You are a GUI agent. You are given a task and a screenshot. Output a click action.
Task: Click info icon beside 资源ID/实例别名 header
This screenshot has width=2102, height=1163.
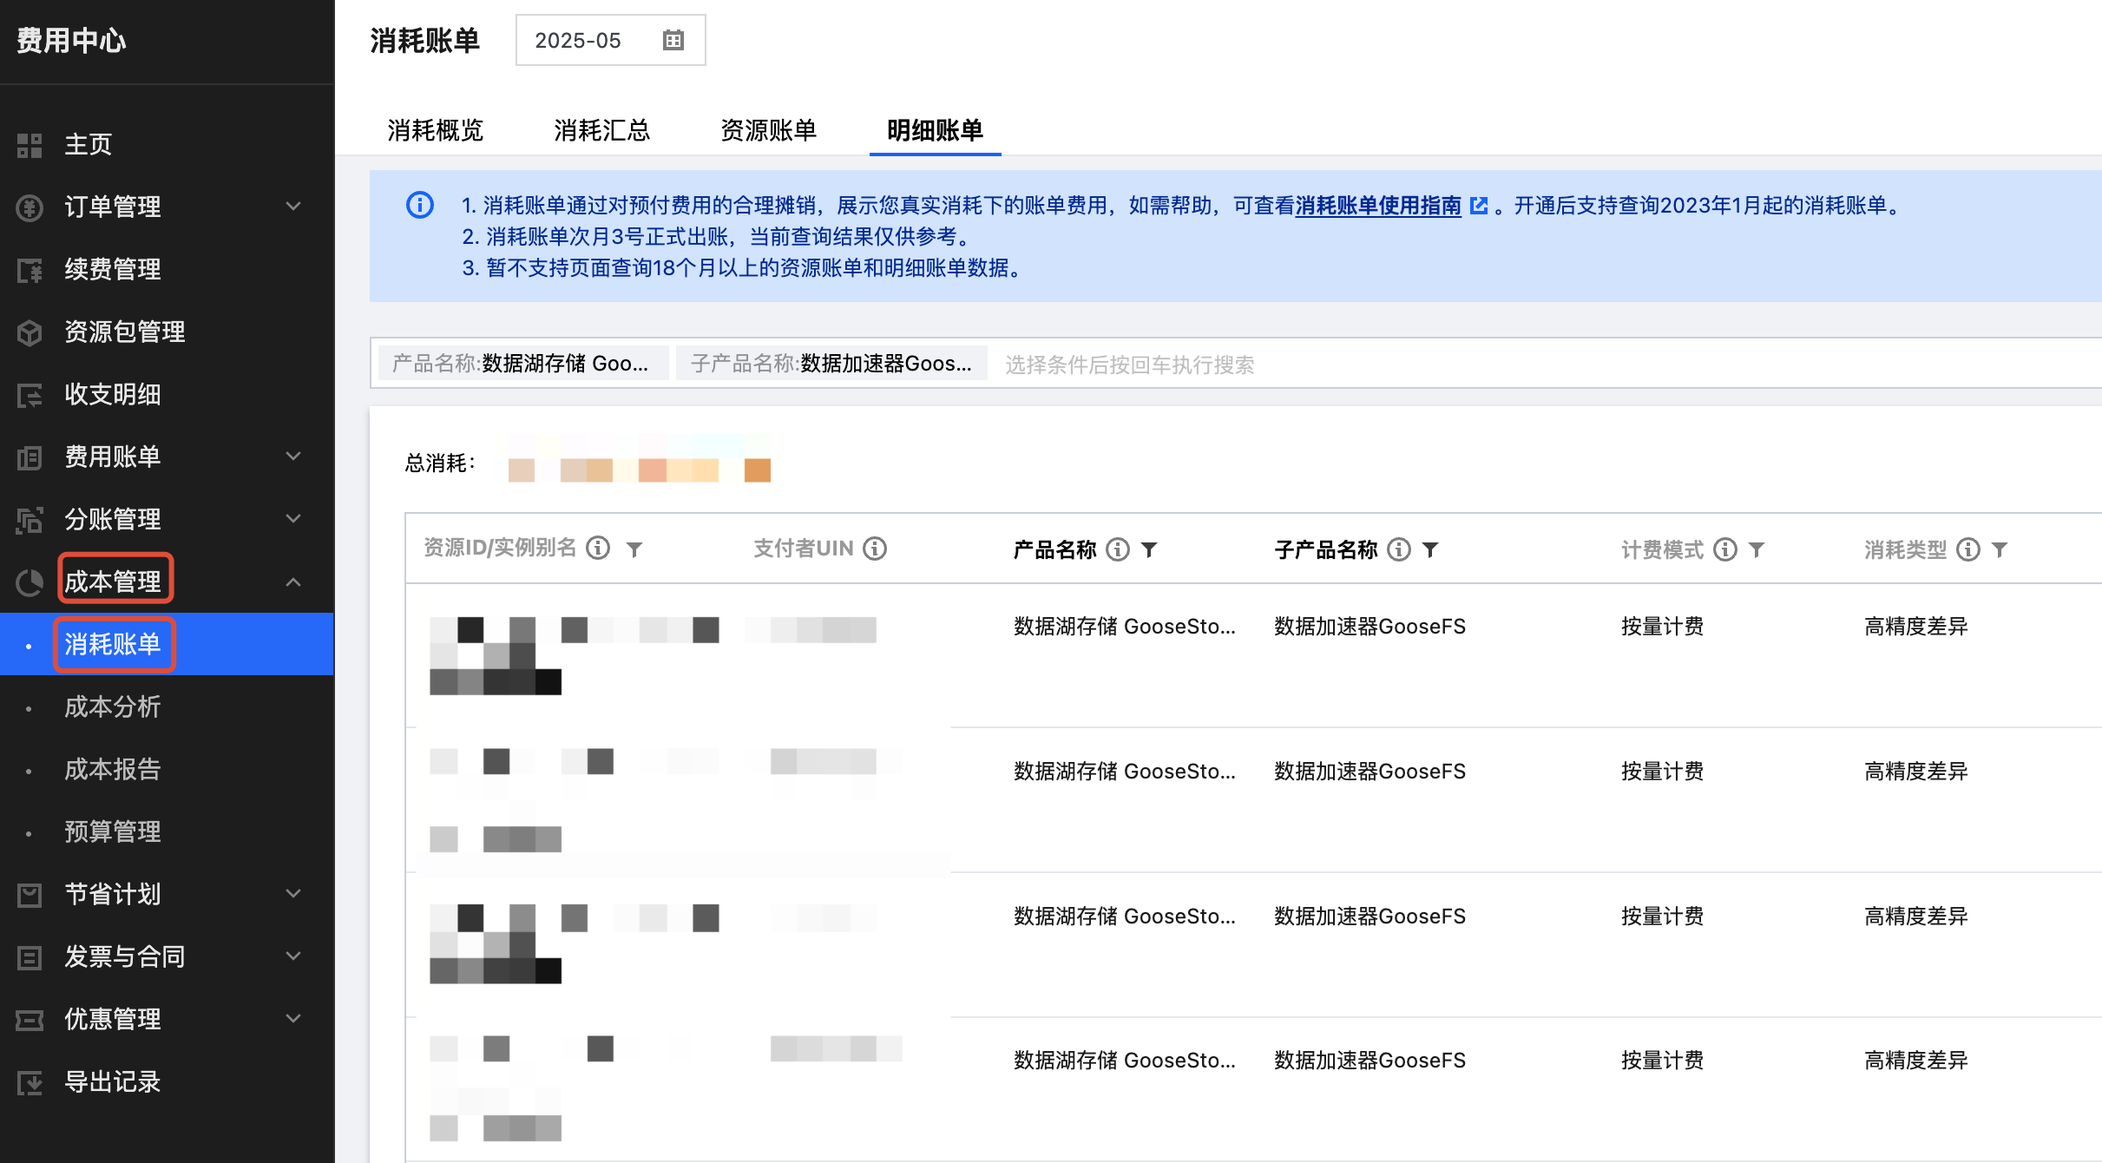pos(598,548)
